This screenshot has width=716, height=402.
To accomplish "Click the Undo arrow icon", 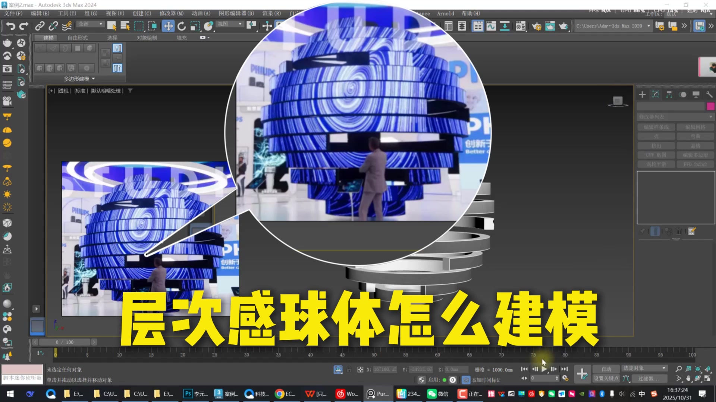I will click(x=10, y=26).
